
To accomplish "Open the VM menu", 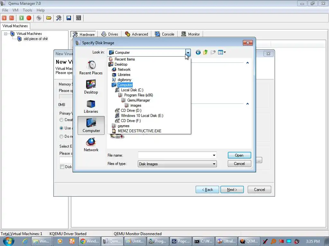I will pos(15,10).
